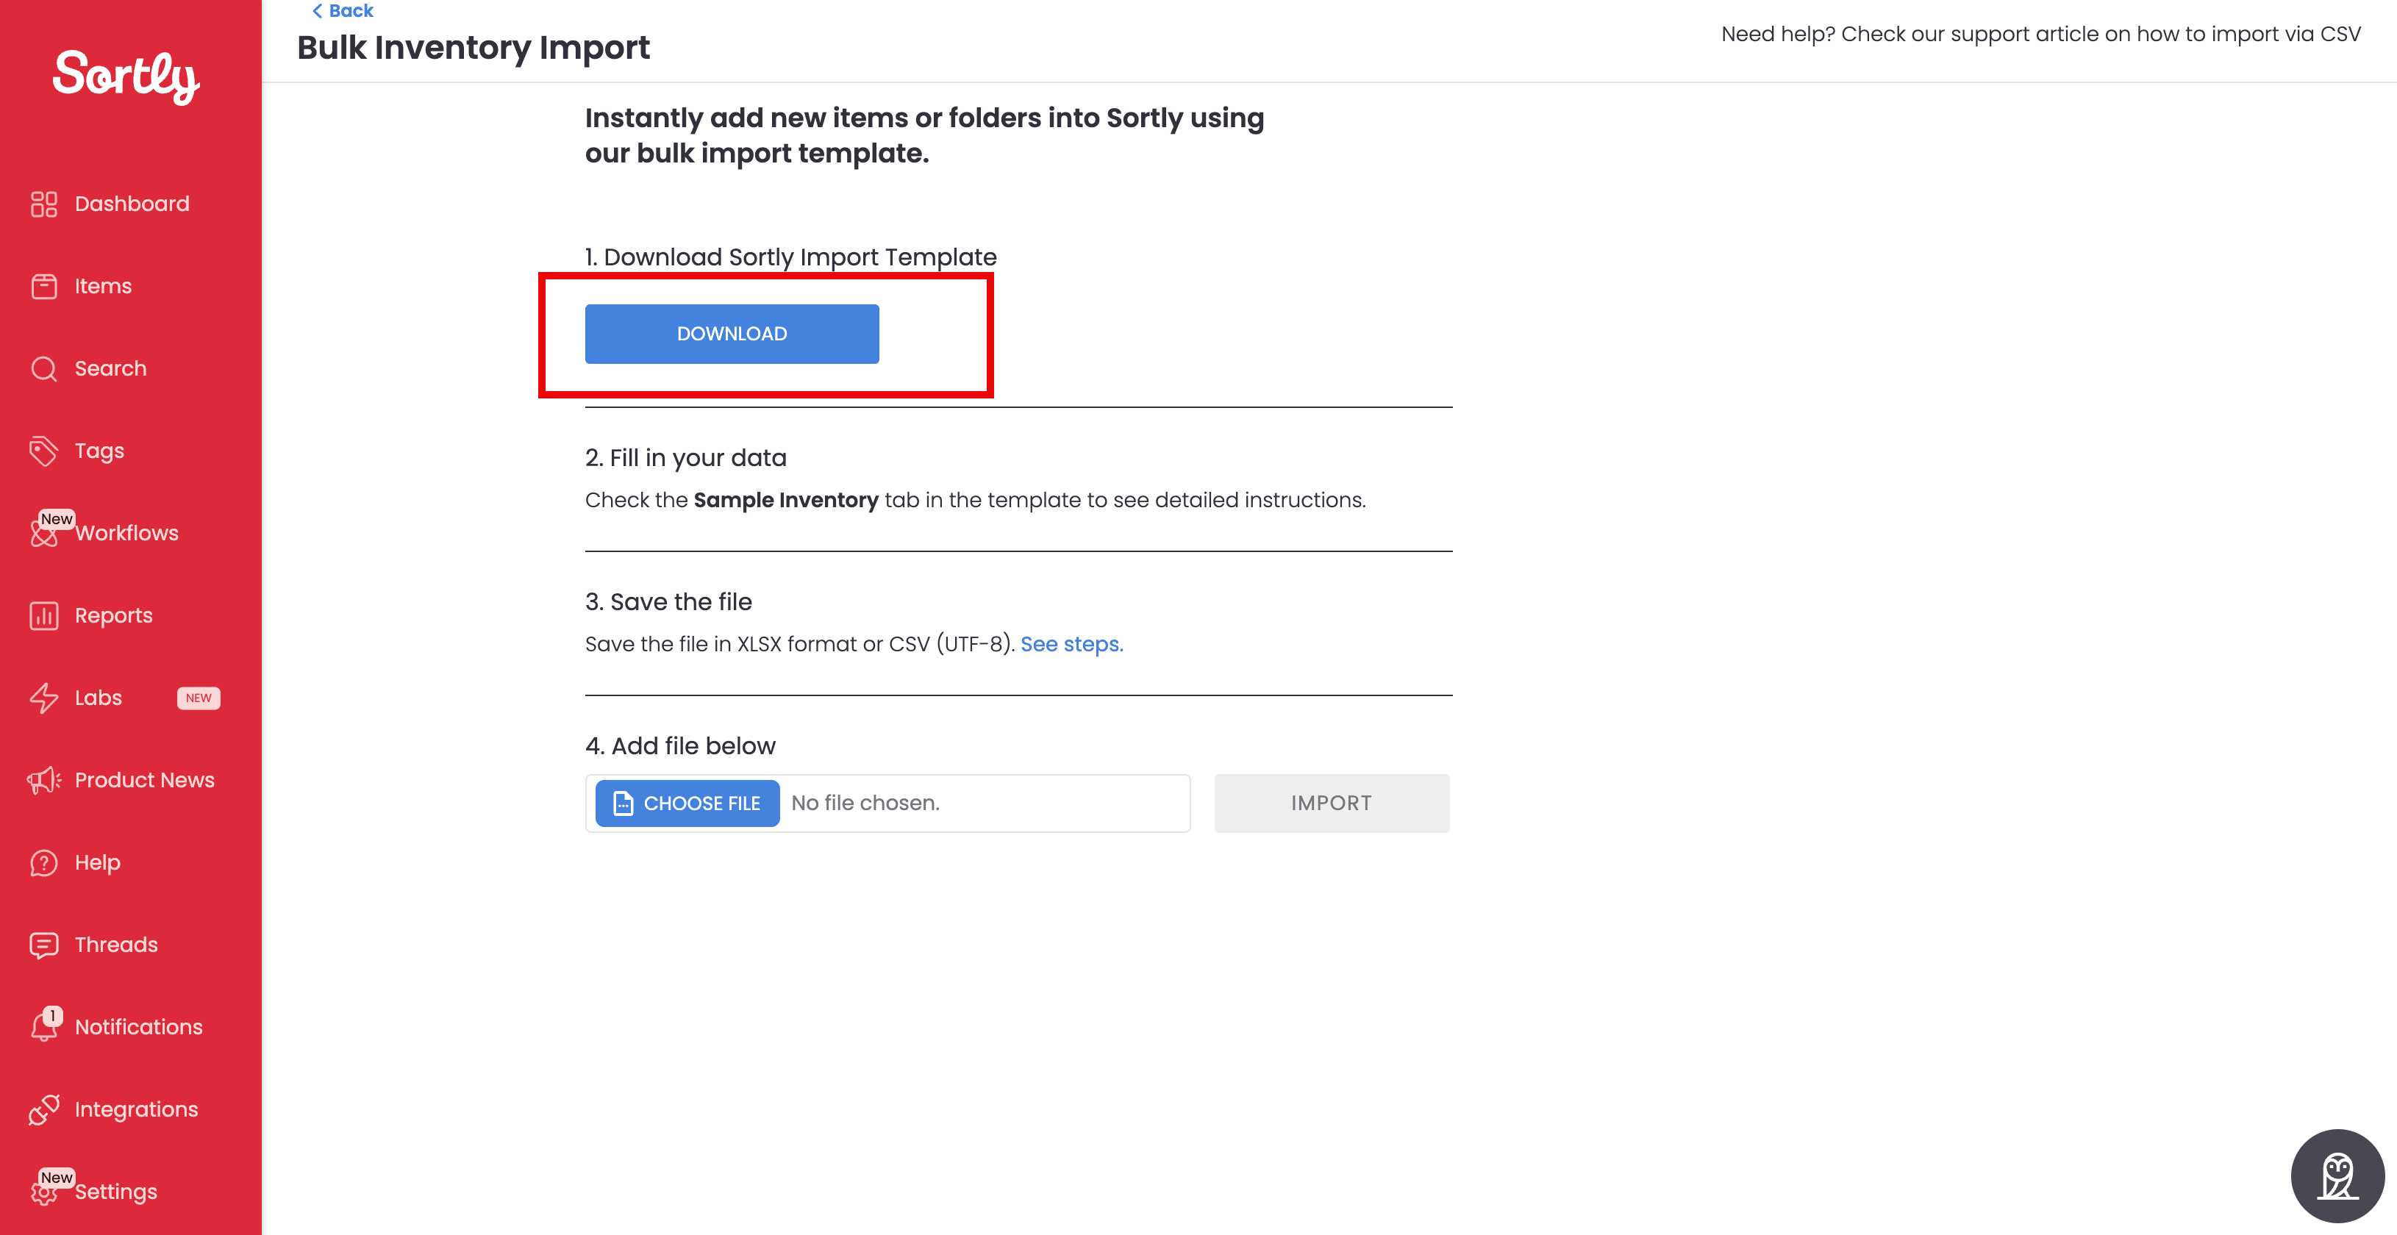Open the See steps link
This screenshot has width=2397, height=1235.
[1071, 645]
